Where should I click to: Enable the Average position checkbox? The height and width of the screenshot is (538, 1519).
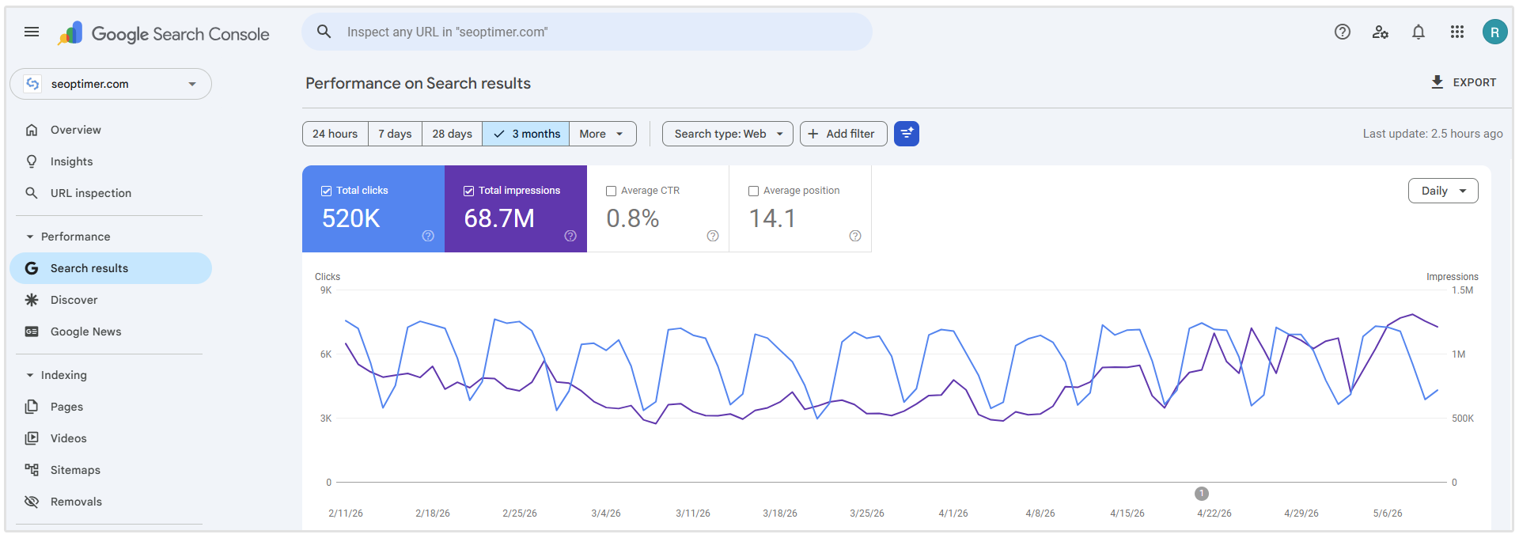pyautogui.click(x=753, y=191)
